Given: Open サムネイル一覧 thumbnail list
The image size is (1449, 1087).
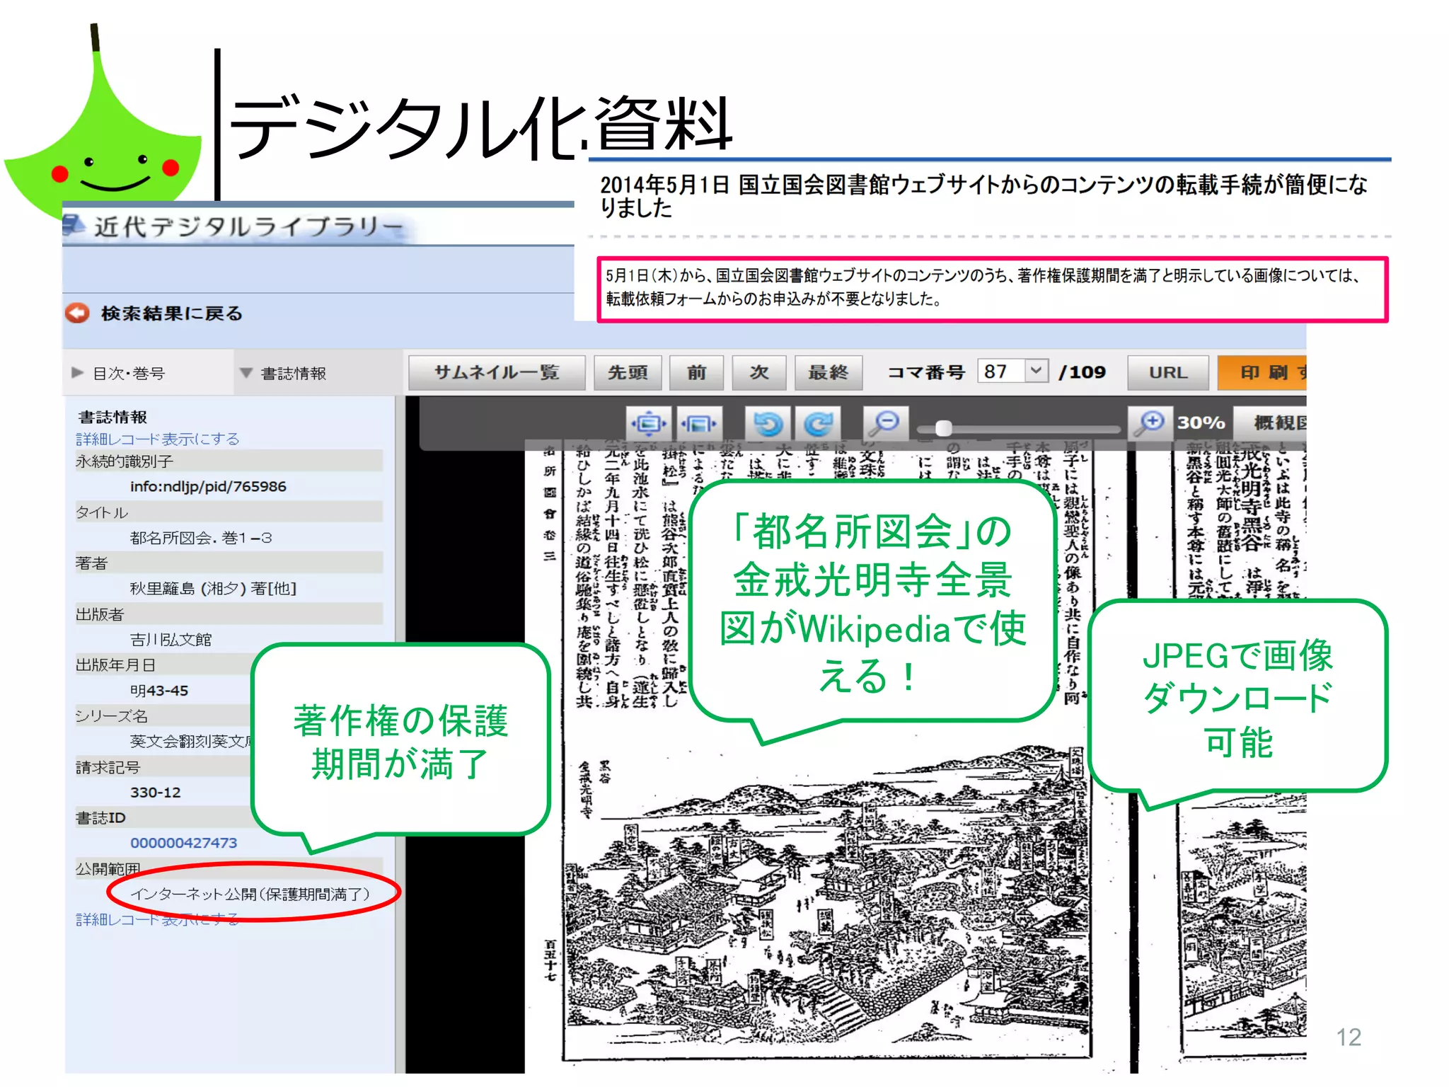Looking at the screenshot, I should pyautogui.click(x=497, y=372).
